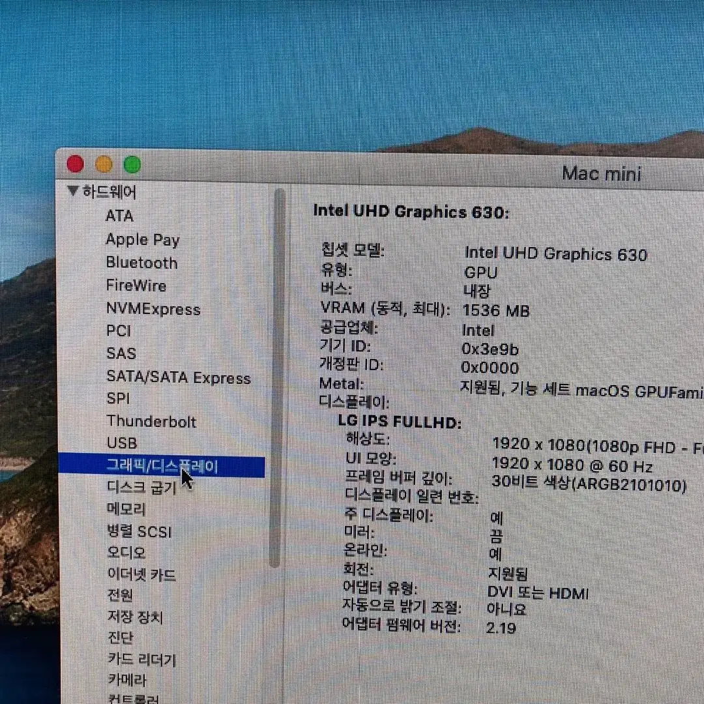Viewport: 704px width, 704px height.
Task: Choose NVMExpress in the sidebar
Action: coord(153,309)
